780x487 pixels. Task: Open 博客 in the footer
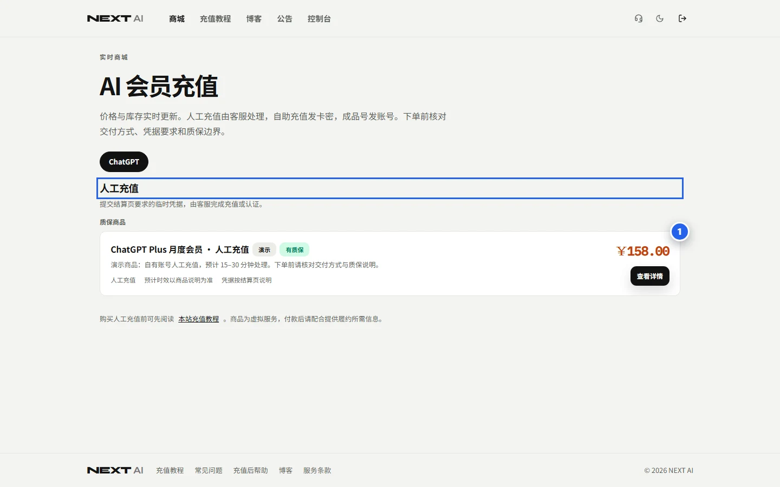pos(285,471)
